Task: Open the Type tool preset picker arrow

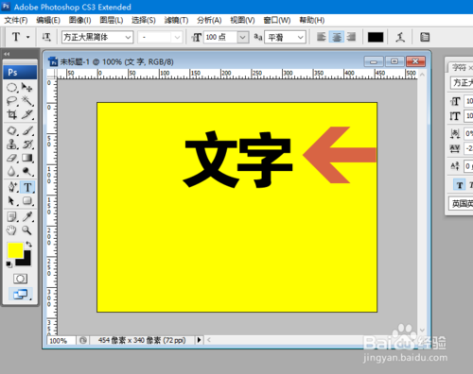Action: 28,37
